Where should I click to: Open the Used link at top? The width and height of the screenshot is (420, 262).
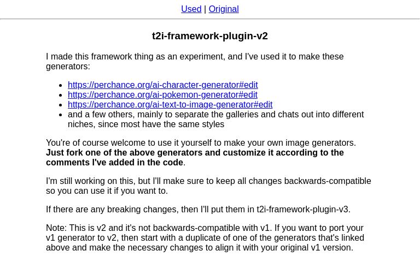coord(191,9)
